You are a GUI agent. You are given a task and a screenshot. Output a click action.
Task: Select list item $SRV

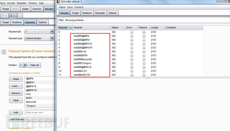point(40,98)
